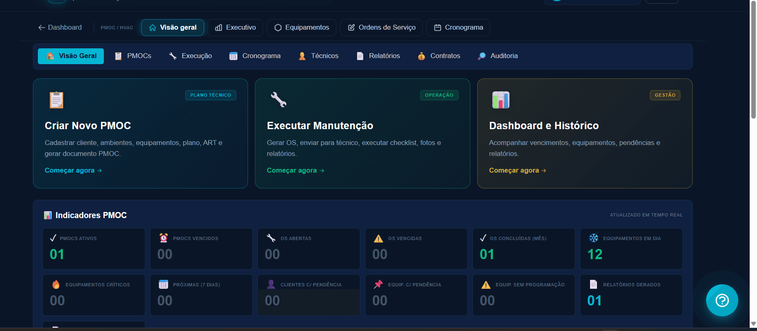Click the wrench icon on Executar Manutenção card
Screen dimensions: 757x331
coord(279,100)
